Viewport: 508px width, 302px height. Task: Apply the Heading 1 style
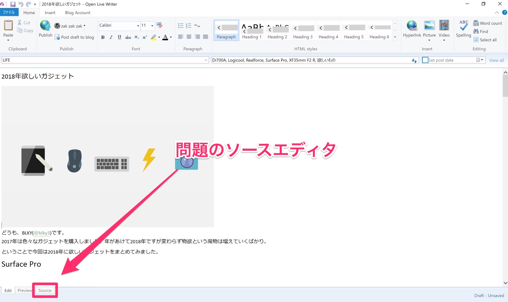pyautogui.click(x=252, y=30)
